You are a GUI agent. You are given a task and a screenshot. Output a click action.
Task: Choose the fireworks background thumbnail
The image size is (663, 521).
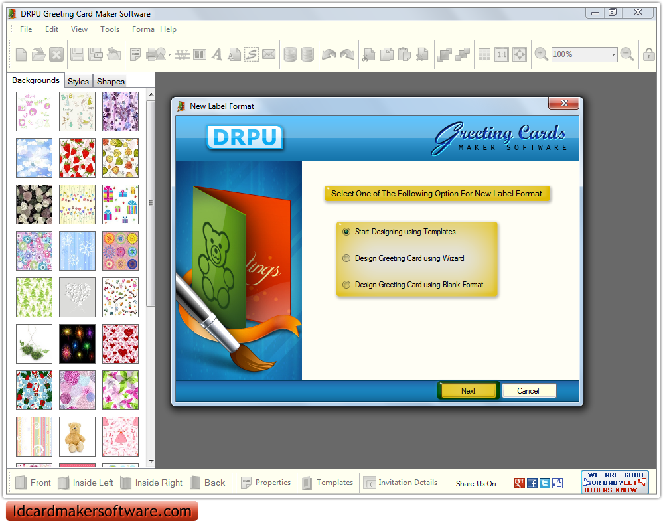pos(78,344)
